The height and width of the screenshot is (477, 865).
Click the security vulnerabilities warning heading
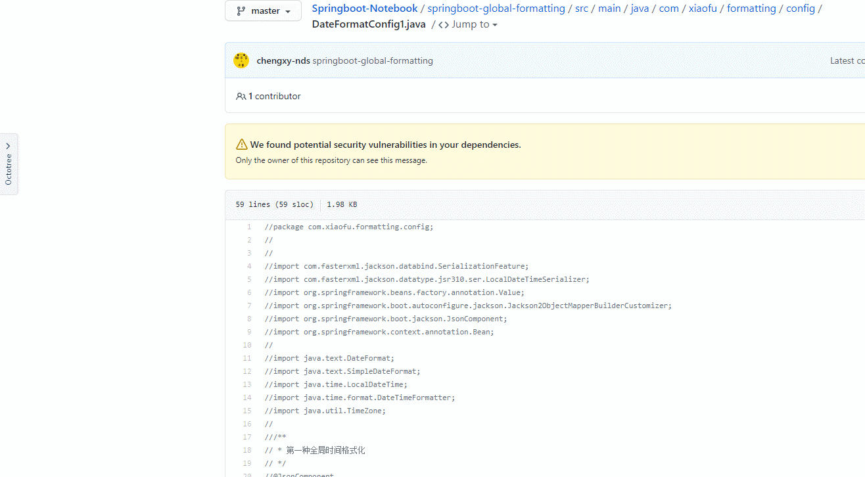pos(385,145)
